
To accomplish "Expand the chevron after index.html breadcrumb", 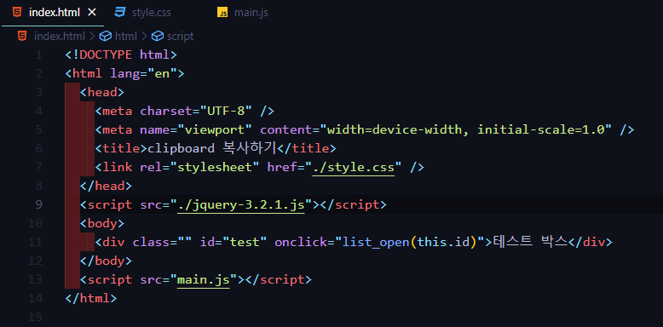I will click(92, 37).
